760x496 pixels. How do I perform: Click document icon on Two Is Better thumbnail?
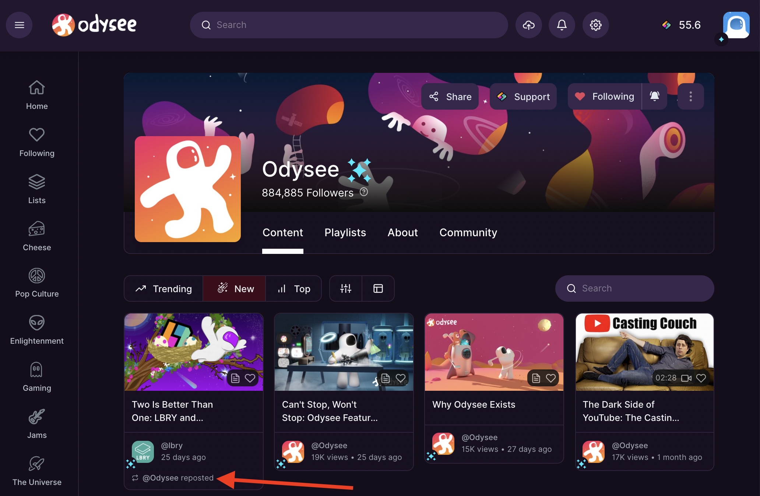click(235, 378)
